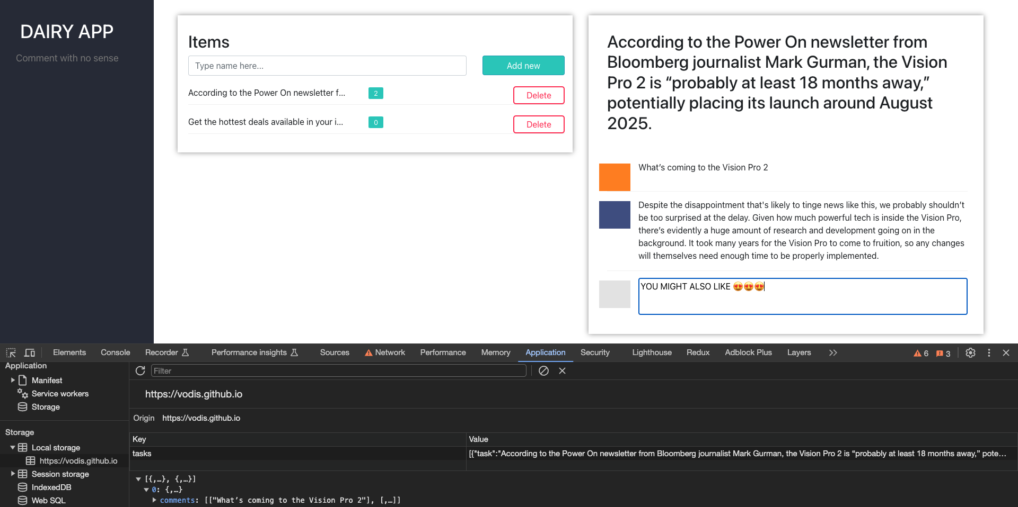
Task: Expand the comments array in preview
Action: pos(154,500)
